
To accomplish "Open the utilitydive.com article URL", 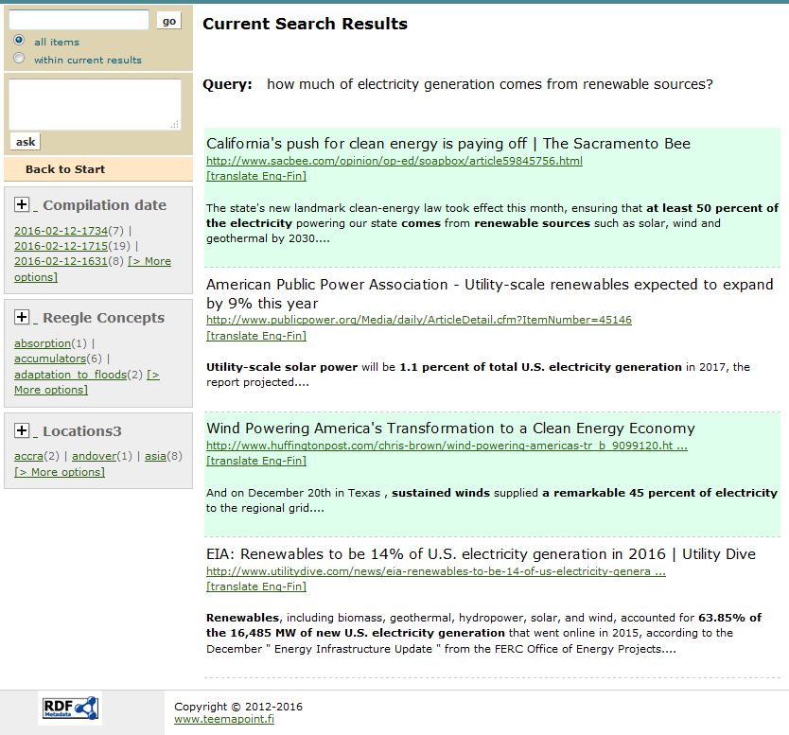I will tap(436, 571).
